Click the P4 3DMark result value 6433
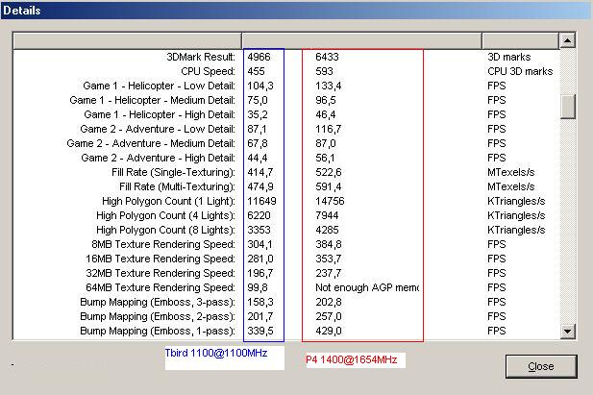 coord(327,57)
